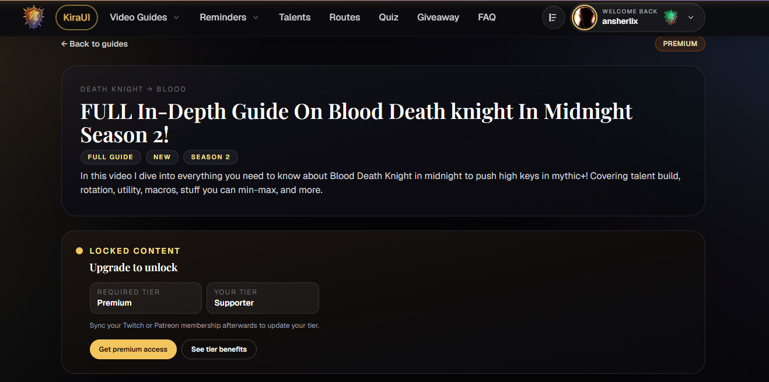The width and height of the screenshot is (769, 382).
Task: Click Get premium access button
Action: click(133, 349)
